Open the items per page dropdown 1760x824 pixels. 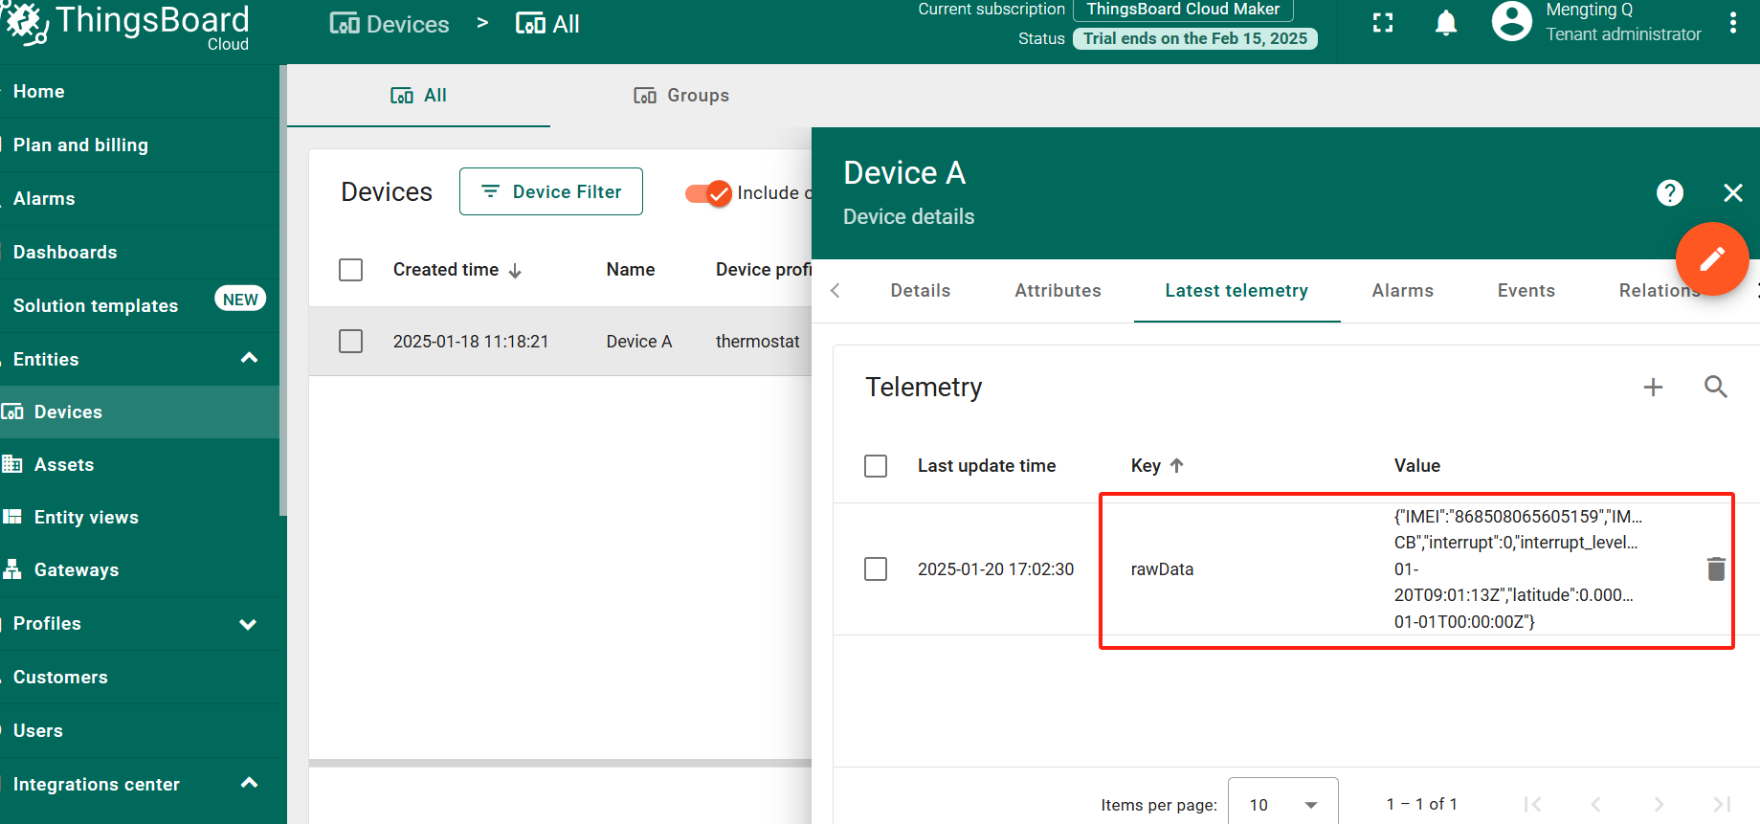click(1282, 804)
